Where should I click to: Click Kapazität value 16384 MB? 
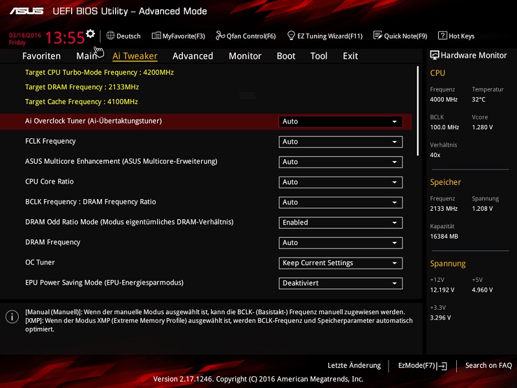coord(444,236)
